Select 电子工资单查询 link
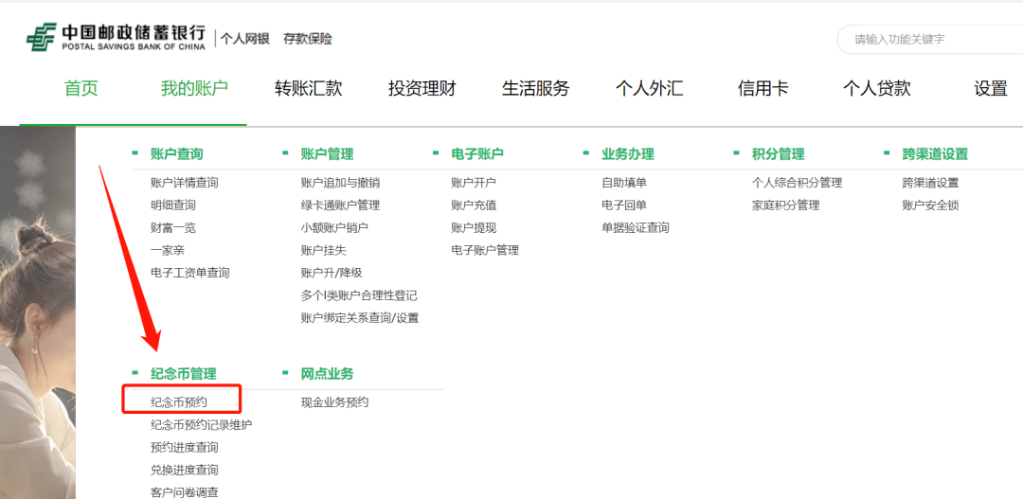Viewport: 1023px width, 499px height. [189, 274]
